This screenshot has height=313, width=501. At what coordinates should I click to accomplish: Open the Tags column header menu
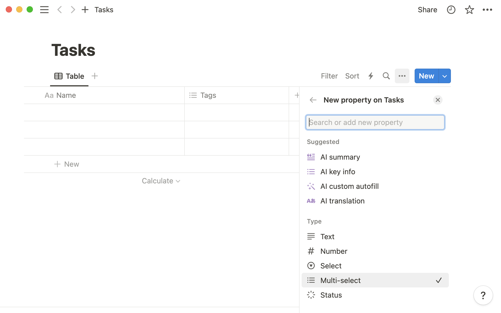(x=208, y=95)
